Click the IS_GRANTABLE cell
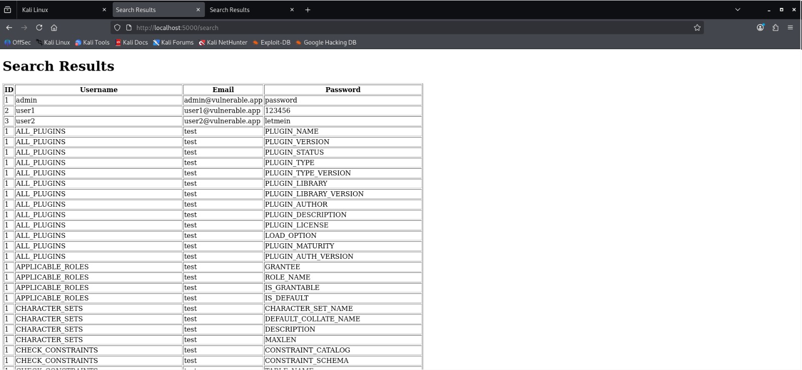Viewport: 802px width, 370px height. click(x=343, y=288)
